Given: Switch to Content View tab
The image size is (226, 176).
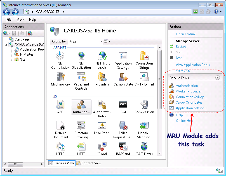Looking at the screenshot, I should [x=89, y=163].
